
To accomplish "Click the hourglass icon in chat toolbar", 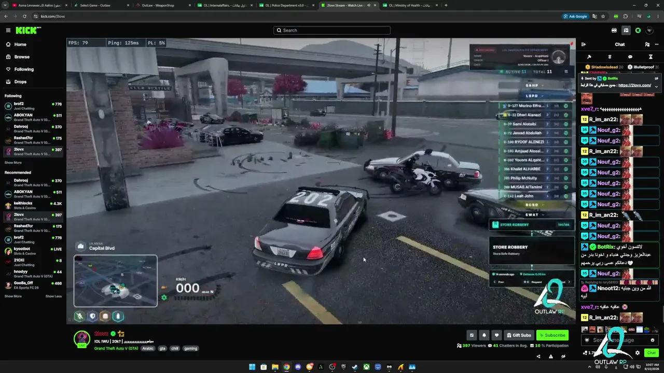I will click(651, 57).
